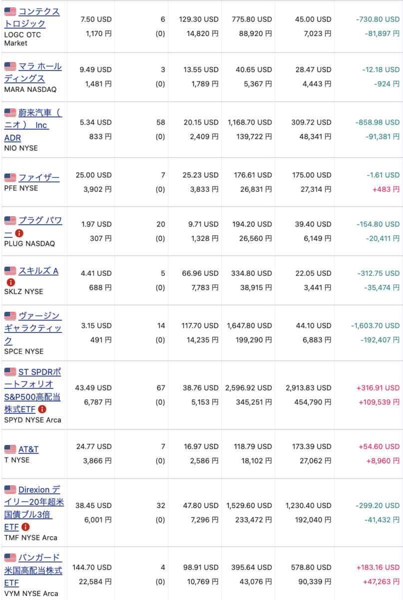403x600 pixels.
Task: Click the red info icon next to プラグ パワー
Action: tap(19, 233)
